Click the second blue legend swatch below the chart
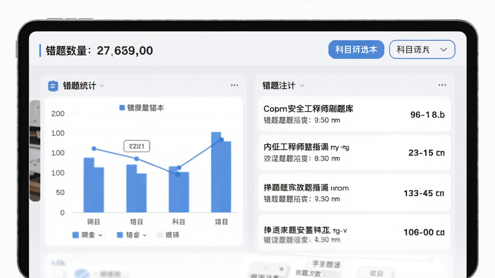Viewport: 495px width, 278px height. coord(120,235)
